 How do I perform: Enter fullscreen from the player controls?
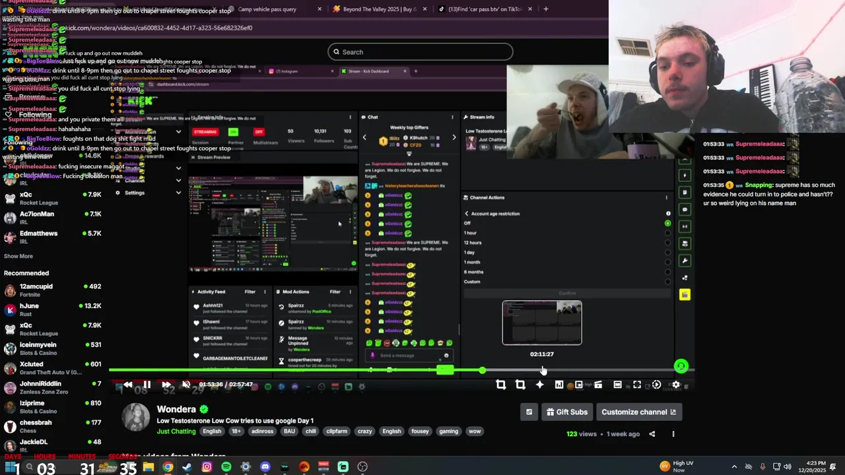(637, 385)
